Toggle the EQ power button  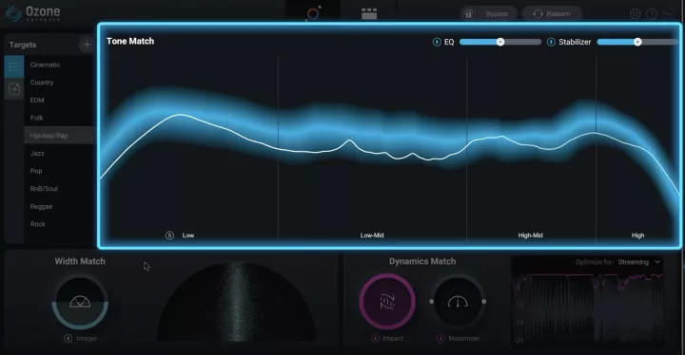[437, 42]
